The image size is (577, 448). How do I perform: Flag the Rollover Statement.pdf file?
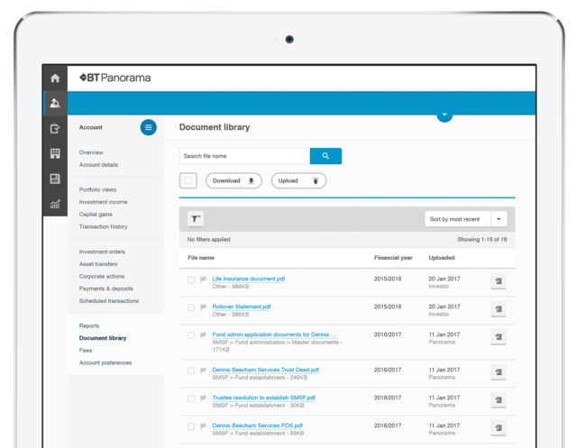[203, 307]
